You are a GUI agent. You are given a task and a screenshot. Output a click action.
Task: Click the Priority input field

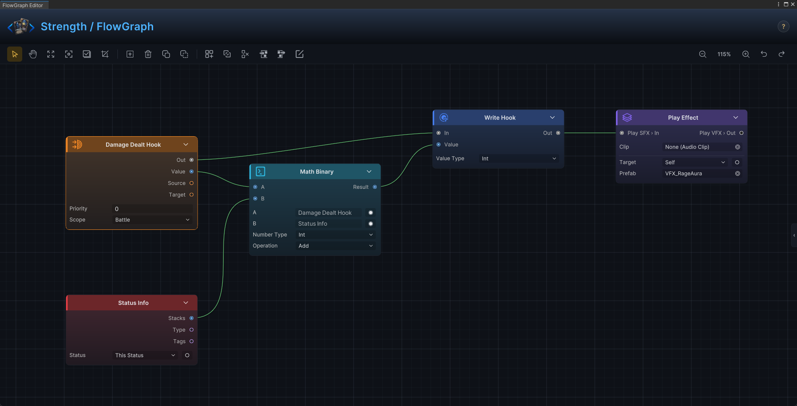pyautogui.click(x=152, y=209)
